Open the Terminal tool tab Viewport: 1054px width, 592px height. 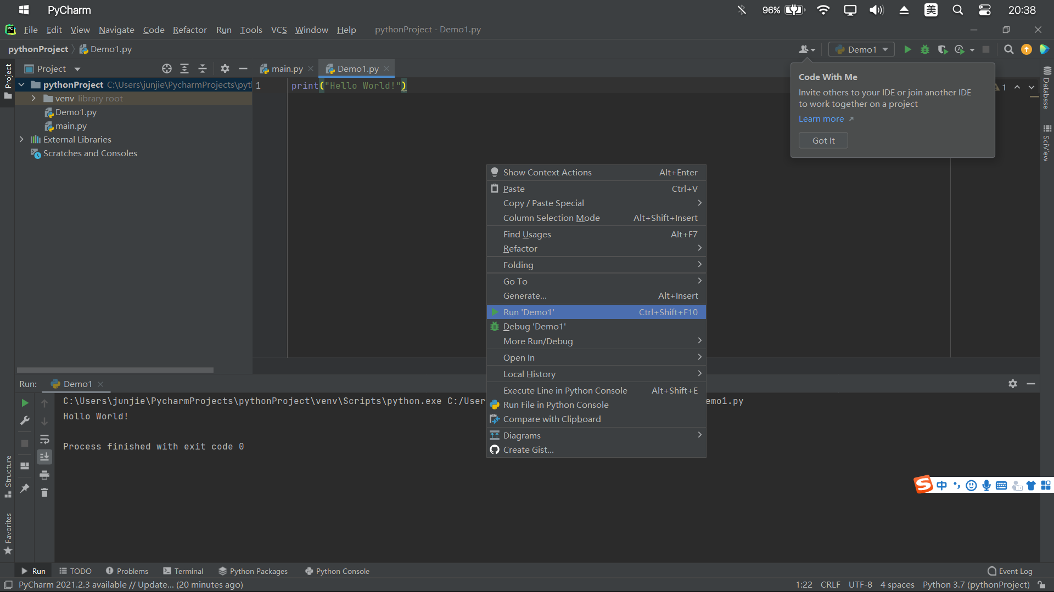coord(183,571)
